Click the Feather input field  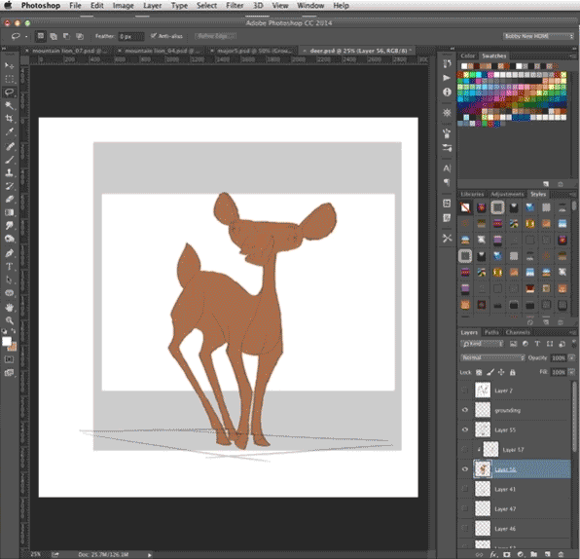point(131,36)
